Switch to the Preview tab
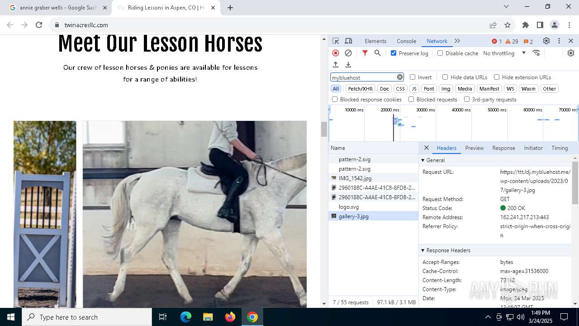 474,148
